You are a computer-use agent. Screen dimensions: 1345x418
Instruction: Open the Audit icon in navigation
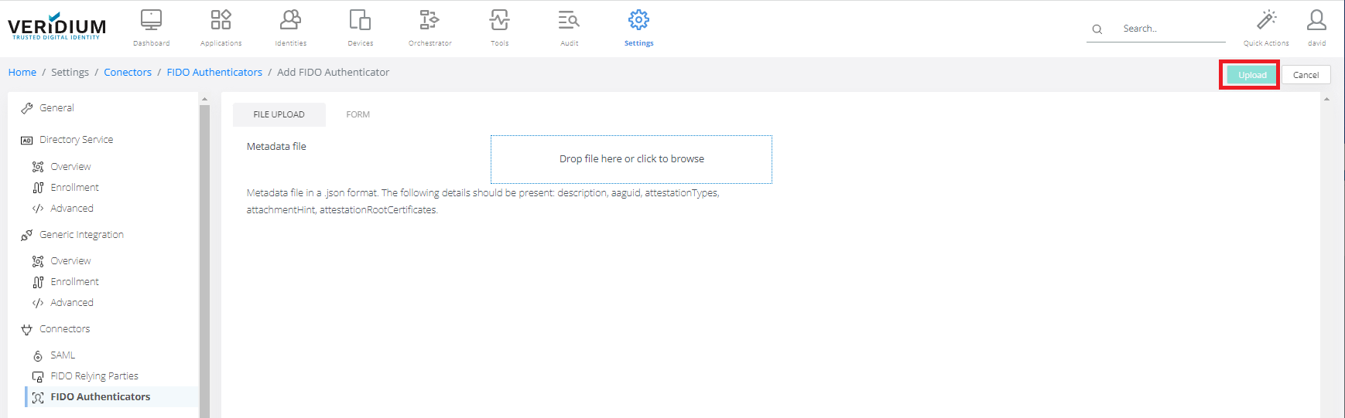click(569, 20)
